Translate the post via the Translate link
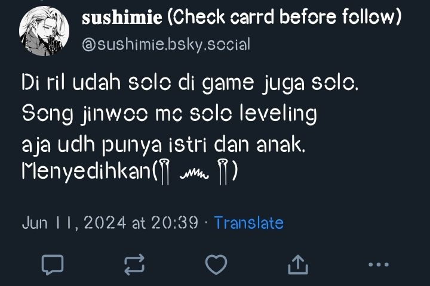This screenshot has width=430, height=286. 248,223
